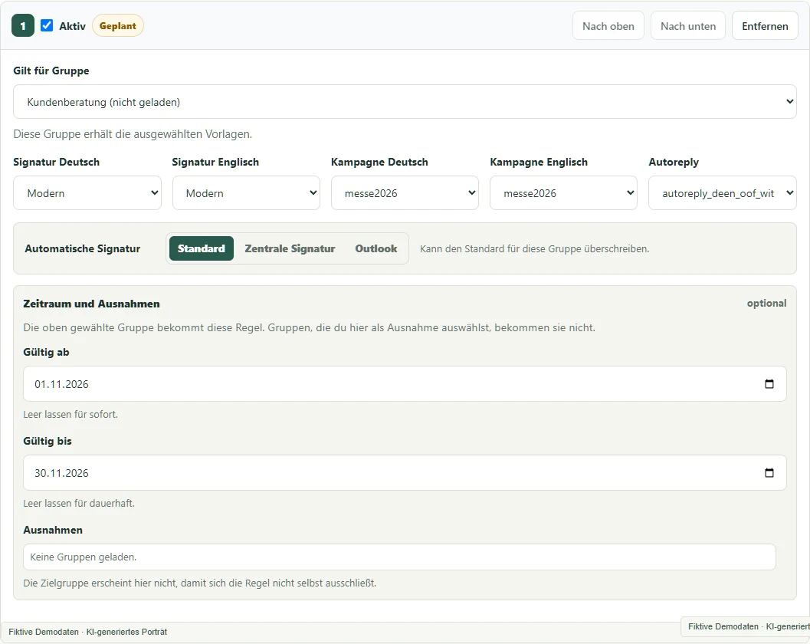Screen dimensions: 810x644
Task: Click the Gültig bis date field
Action: pyautogui.click(x=405, y=472)
